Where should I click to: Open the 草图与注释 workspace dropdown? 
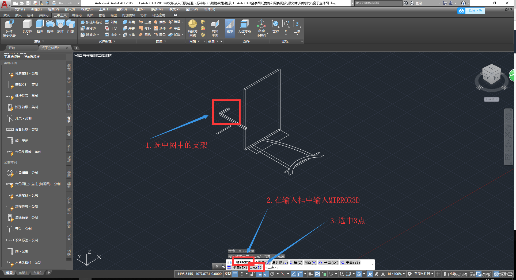[424, 274]
